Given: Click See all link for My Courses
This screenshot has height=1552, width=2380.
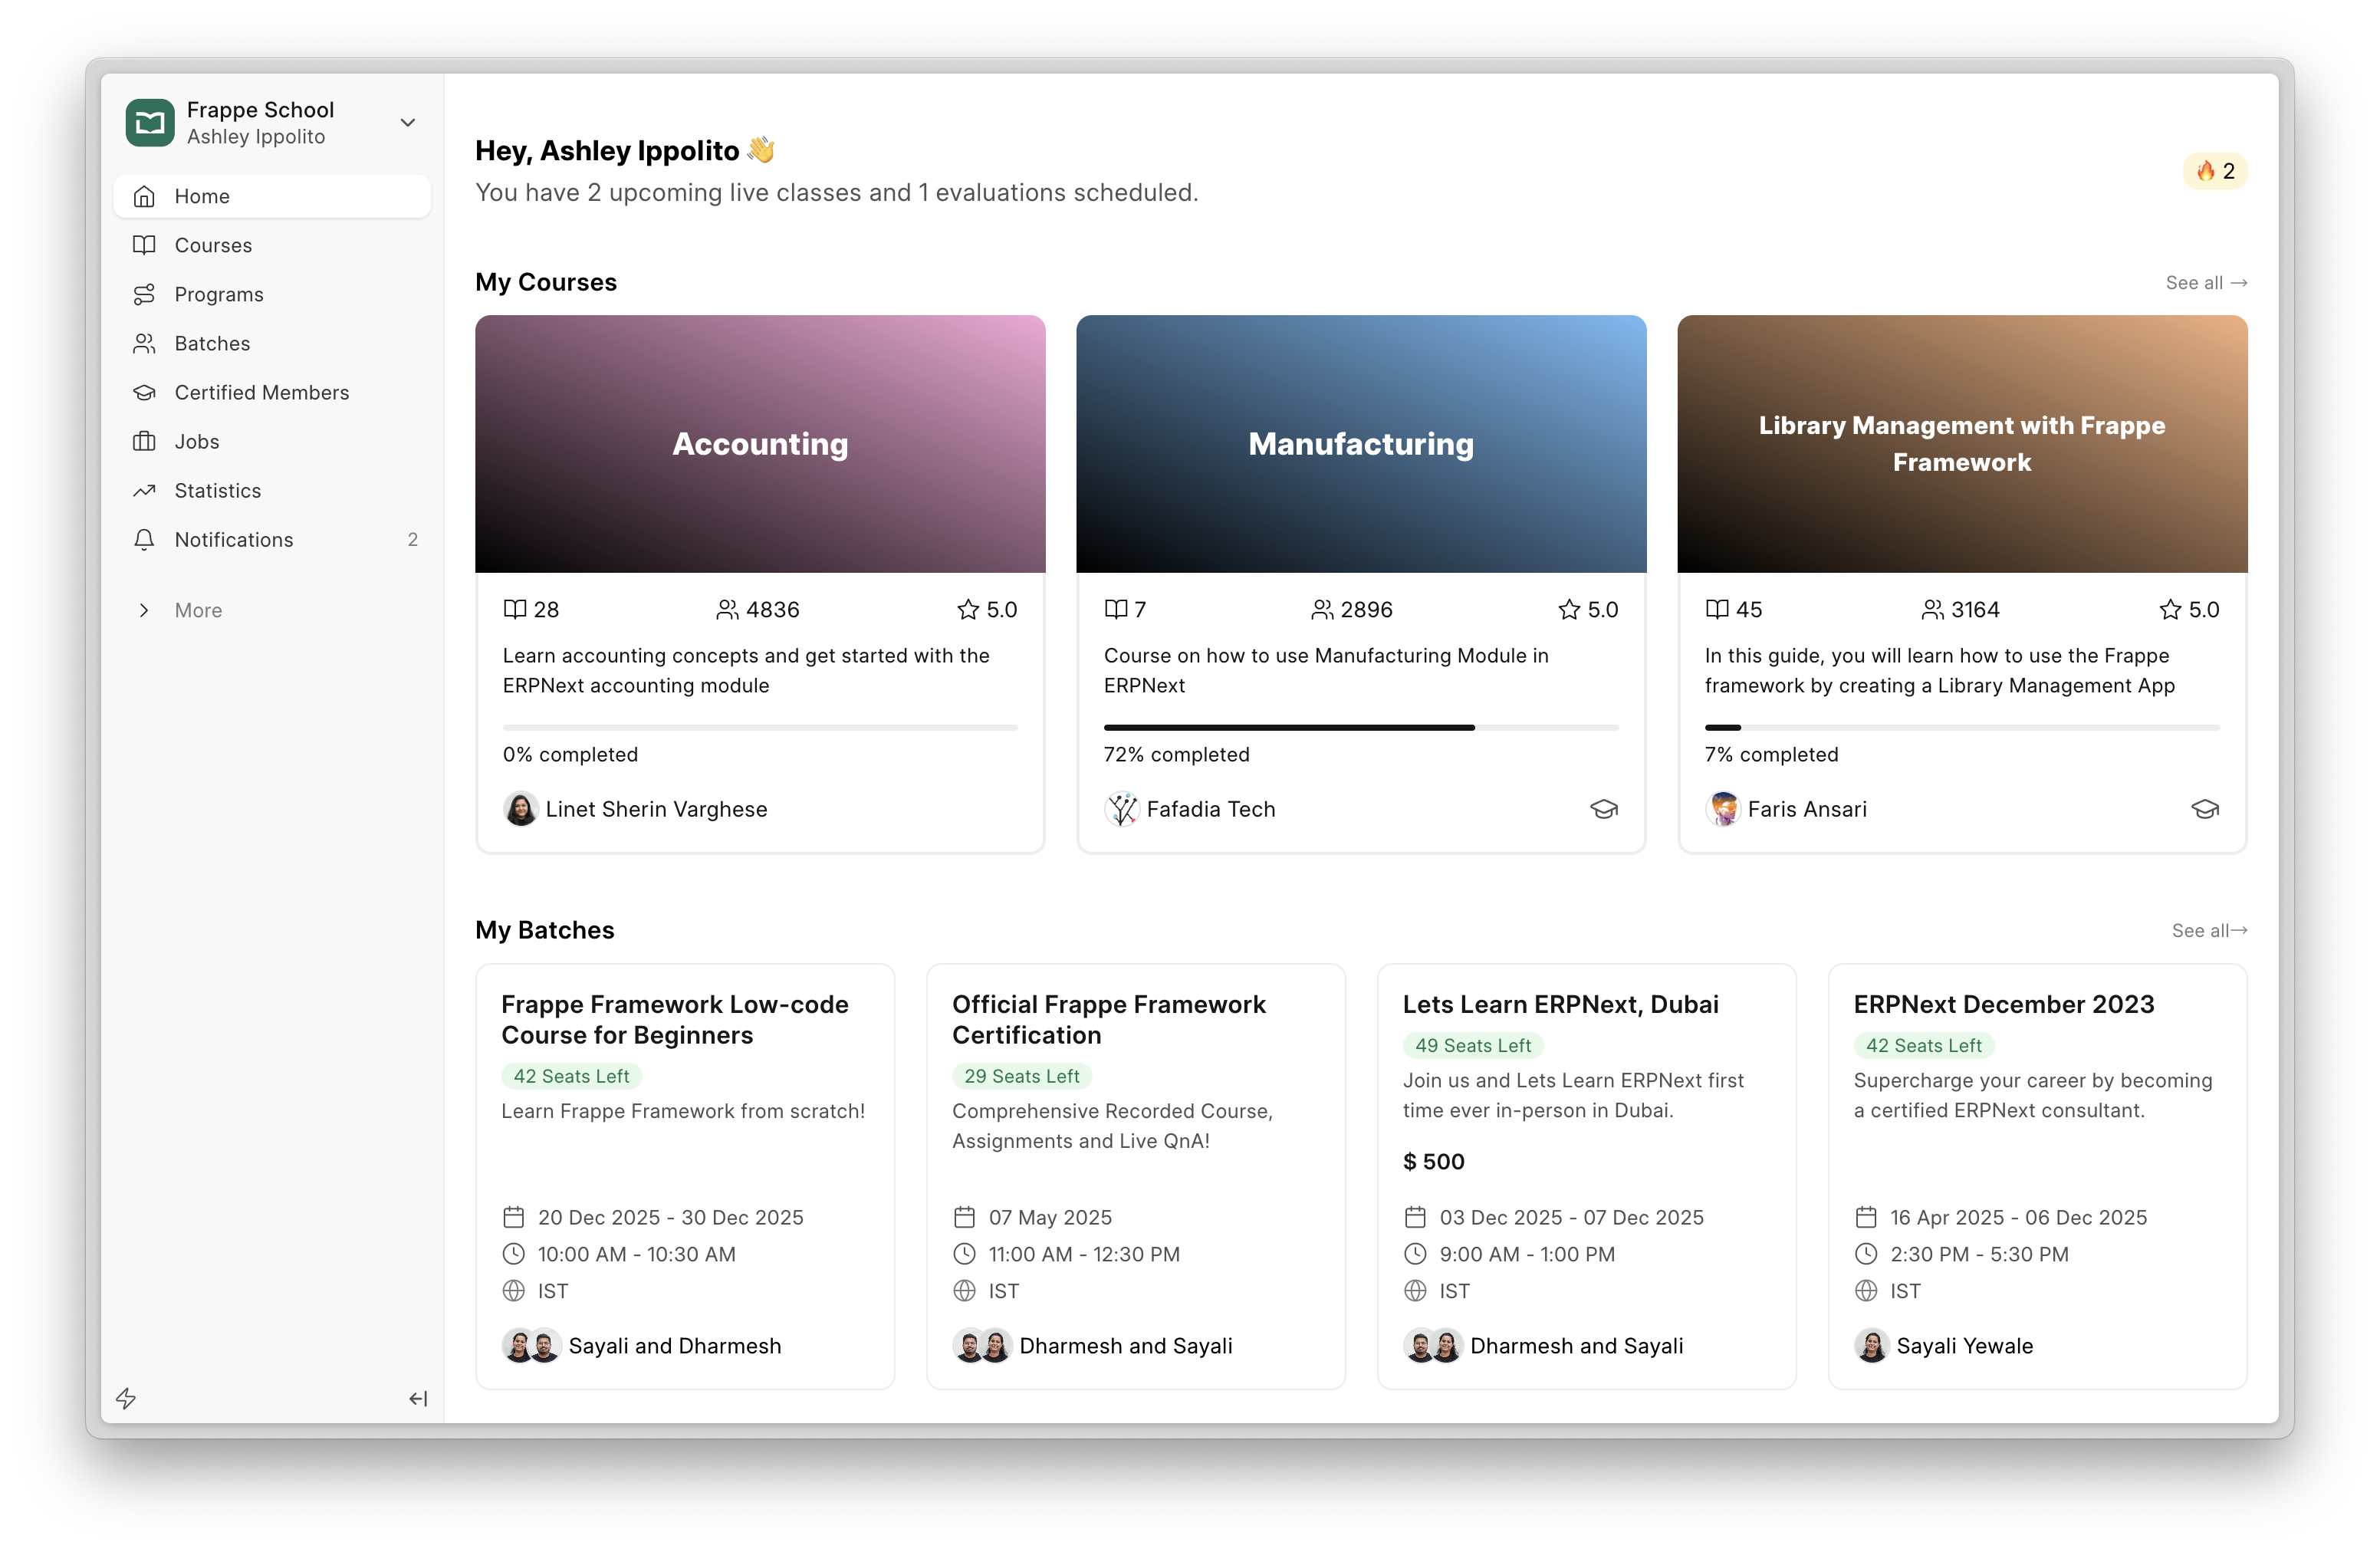Looking at the screenshot, I should coord(2205,283).
